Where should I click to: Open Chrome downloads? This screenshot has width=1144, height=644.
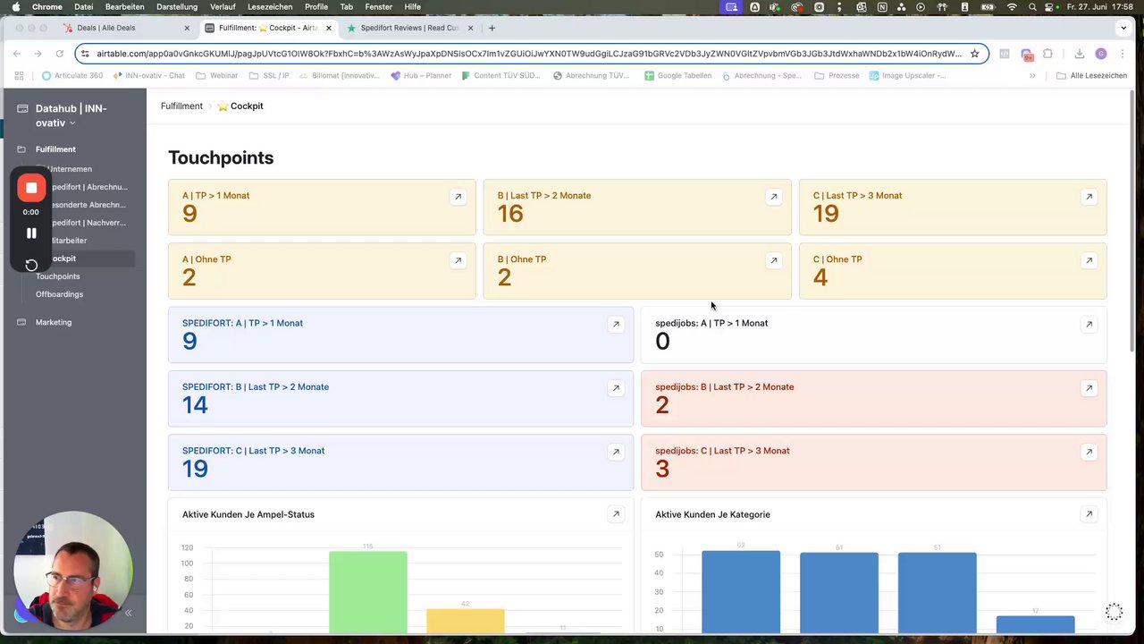(1080, 54)
